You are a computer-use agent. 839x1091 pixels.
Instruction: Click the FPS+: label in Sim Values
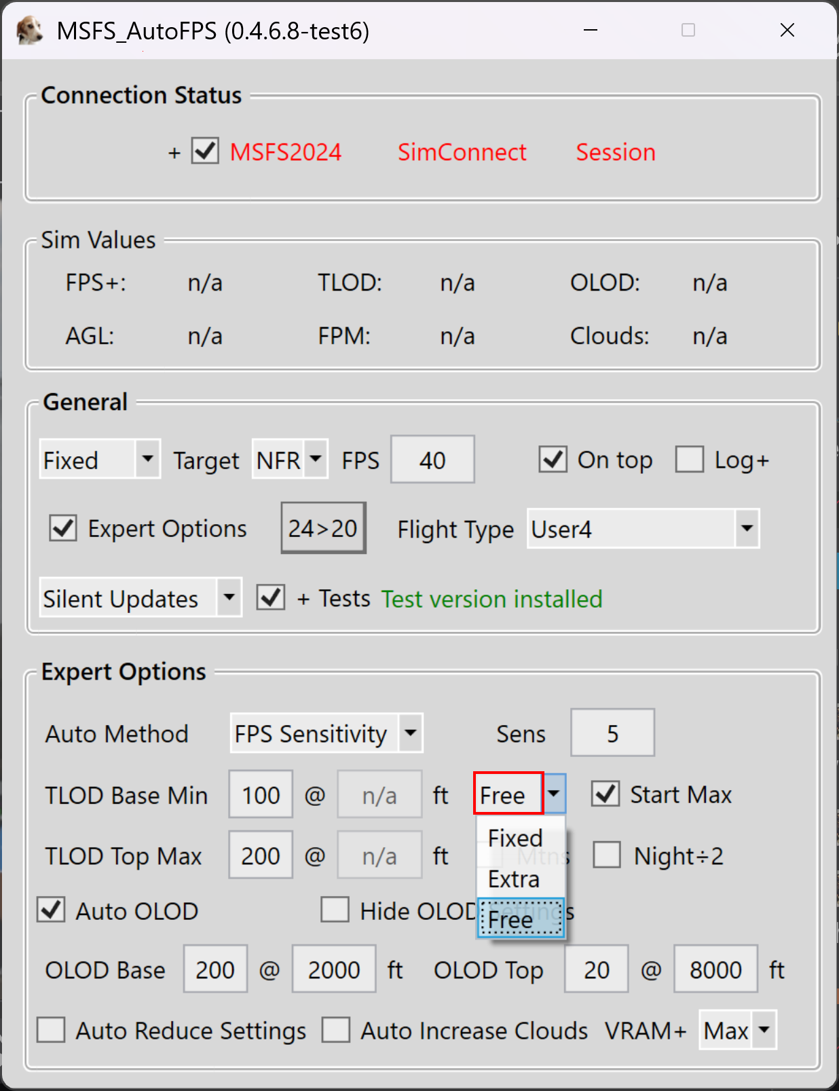(x=96, y=282)
